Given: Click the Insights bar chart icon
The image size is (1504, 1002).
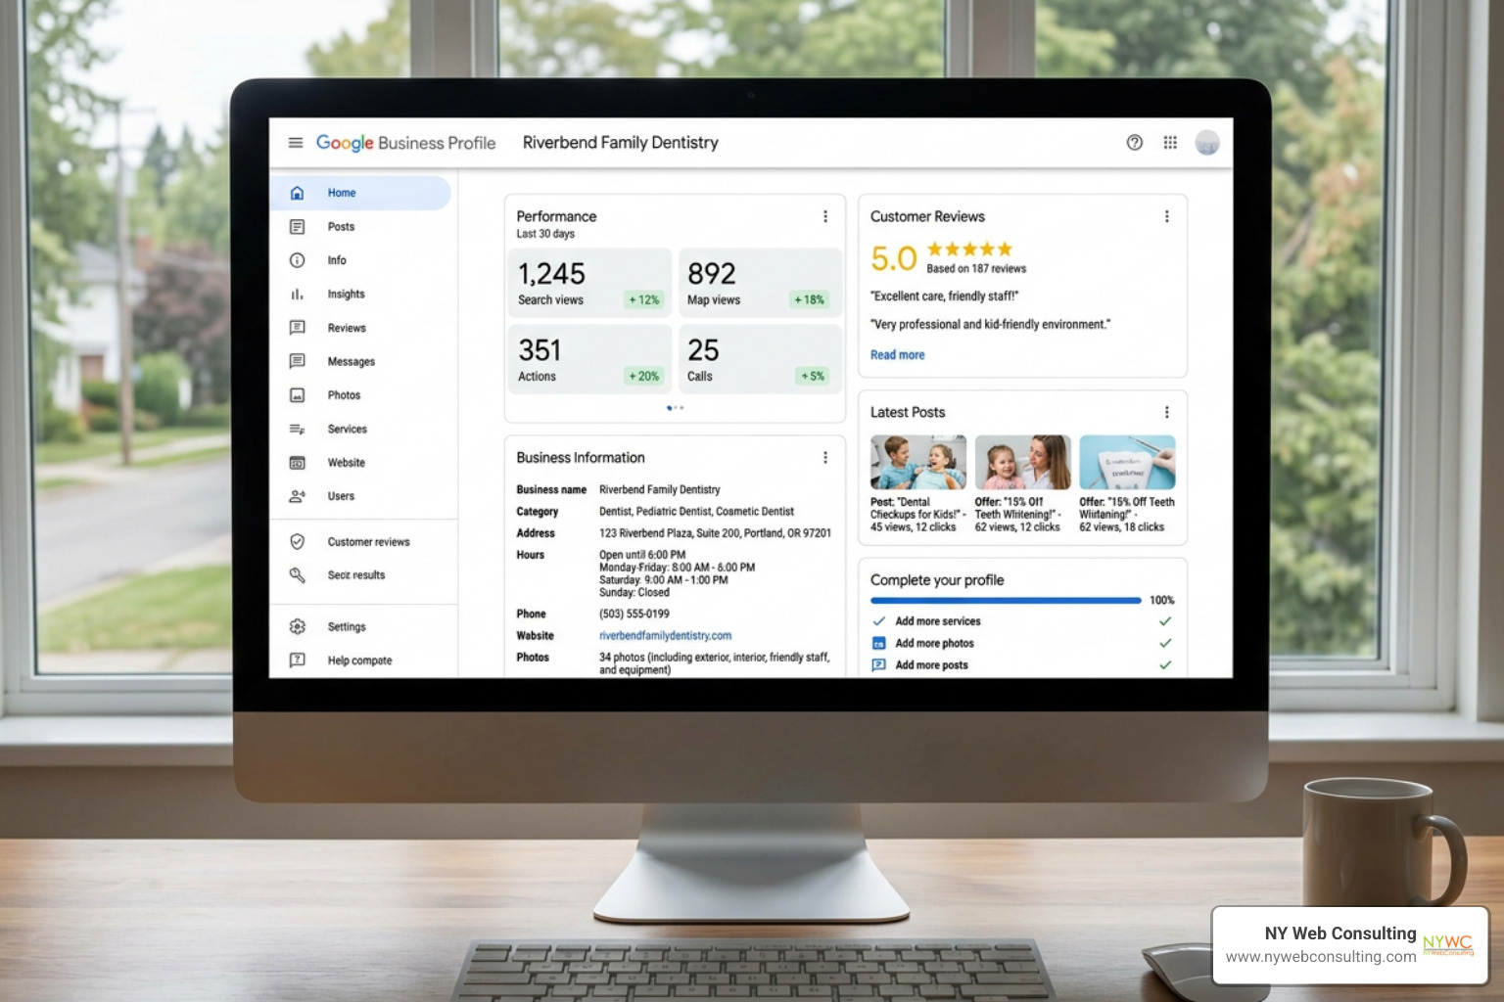Looking at the screenshot, I should click(297, 295).
